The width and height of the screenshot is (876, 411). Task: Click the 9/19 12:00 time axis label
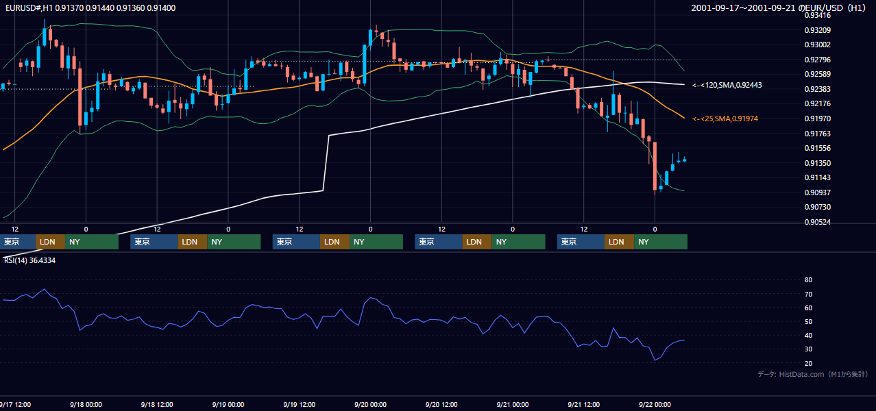point(299,404)
